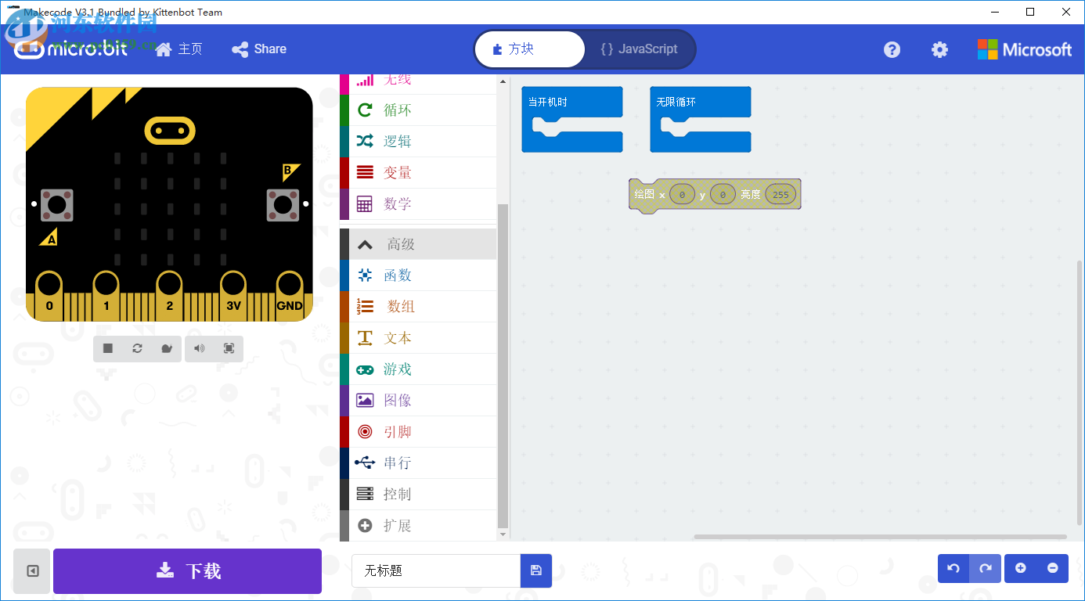Undo the last action
The width and height of the screenshot is (1085, 601).
tap(953, 568)
